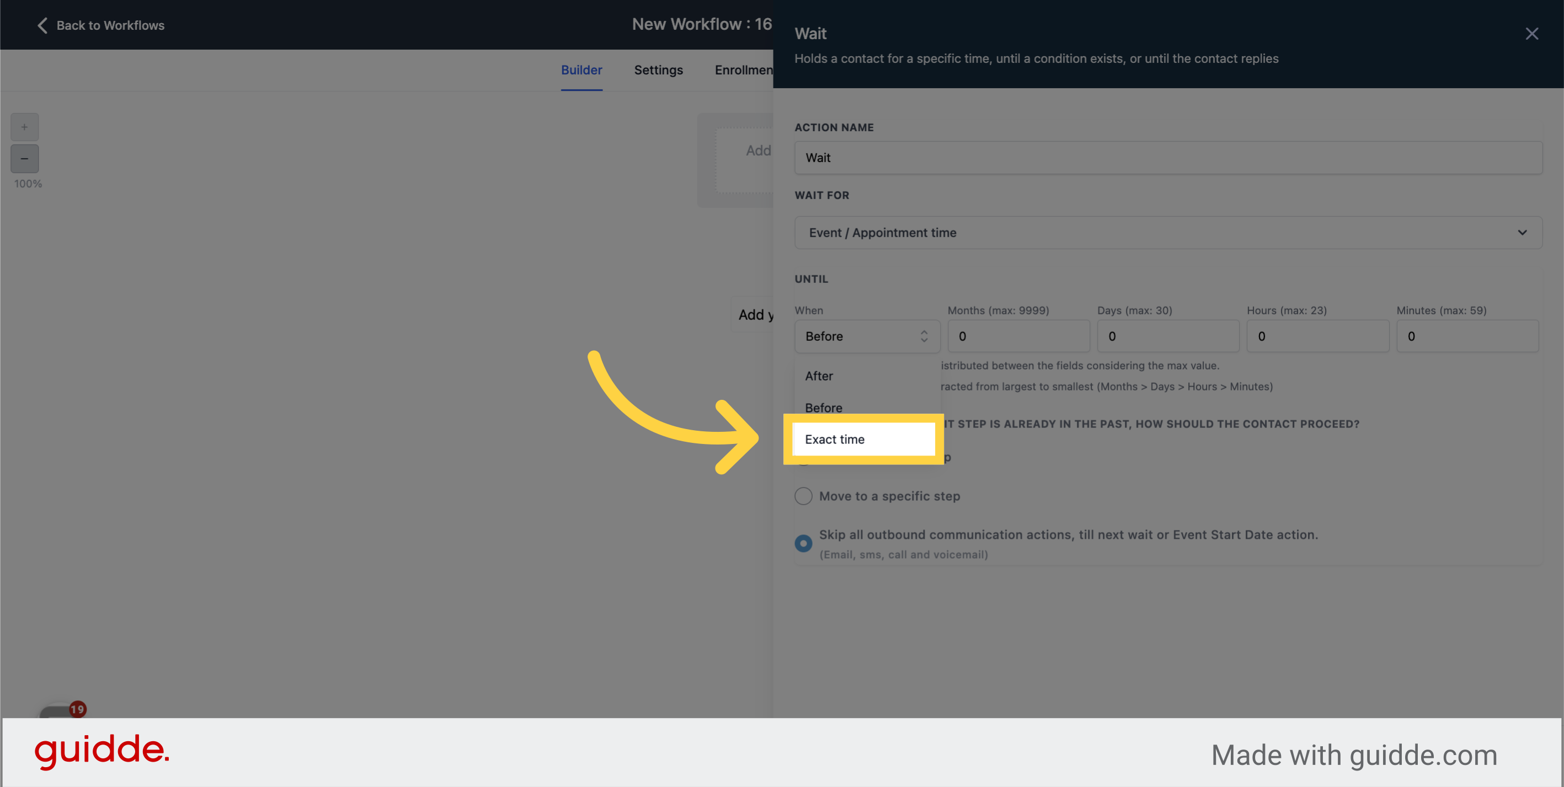Image resolution: width=1564 pixels, height=787 pixels.
Task: Click the chevron on the Wait For dropdown
Action: pos(1523,232)
